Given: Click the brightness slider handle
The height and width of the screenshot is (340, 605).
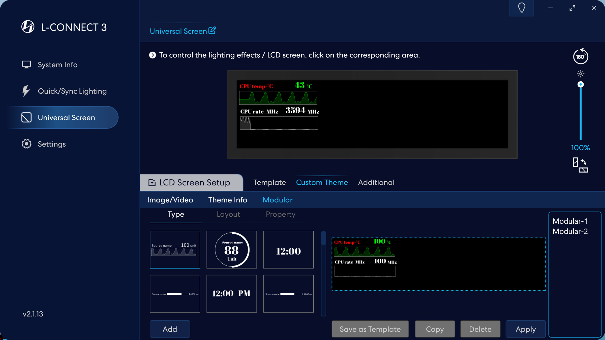Looking at the screenshot, I should tap(581, 85).
